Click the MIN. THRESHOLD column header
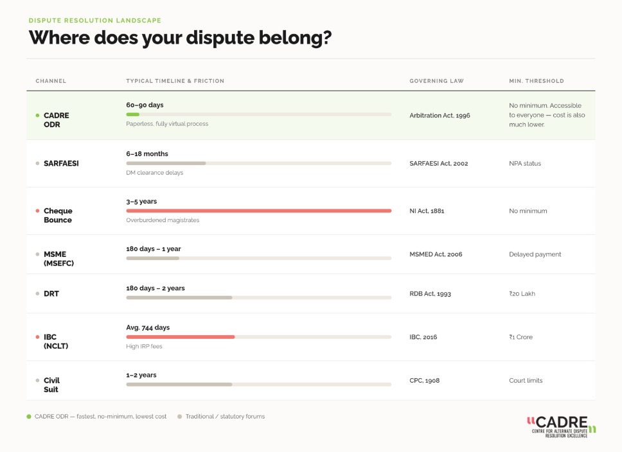Screen dimensions: 622x452 (537, 81)
